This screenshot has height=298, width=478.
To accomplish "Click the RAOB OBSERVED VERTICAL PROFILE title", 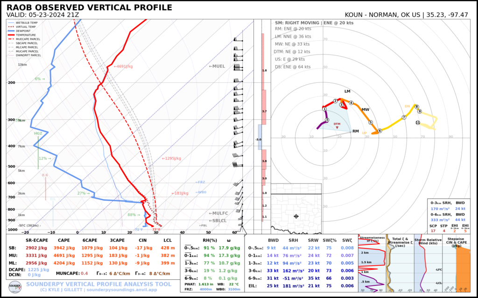I will 89,8.
